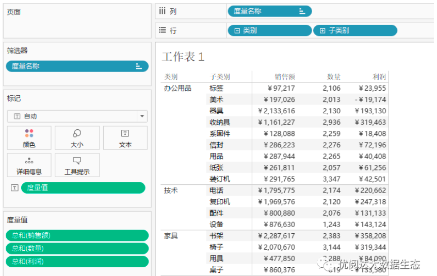Click the 办公用品 category row label
The width and height of the screenshot is (437, 276).
177,88
